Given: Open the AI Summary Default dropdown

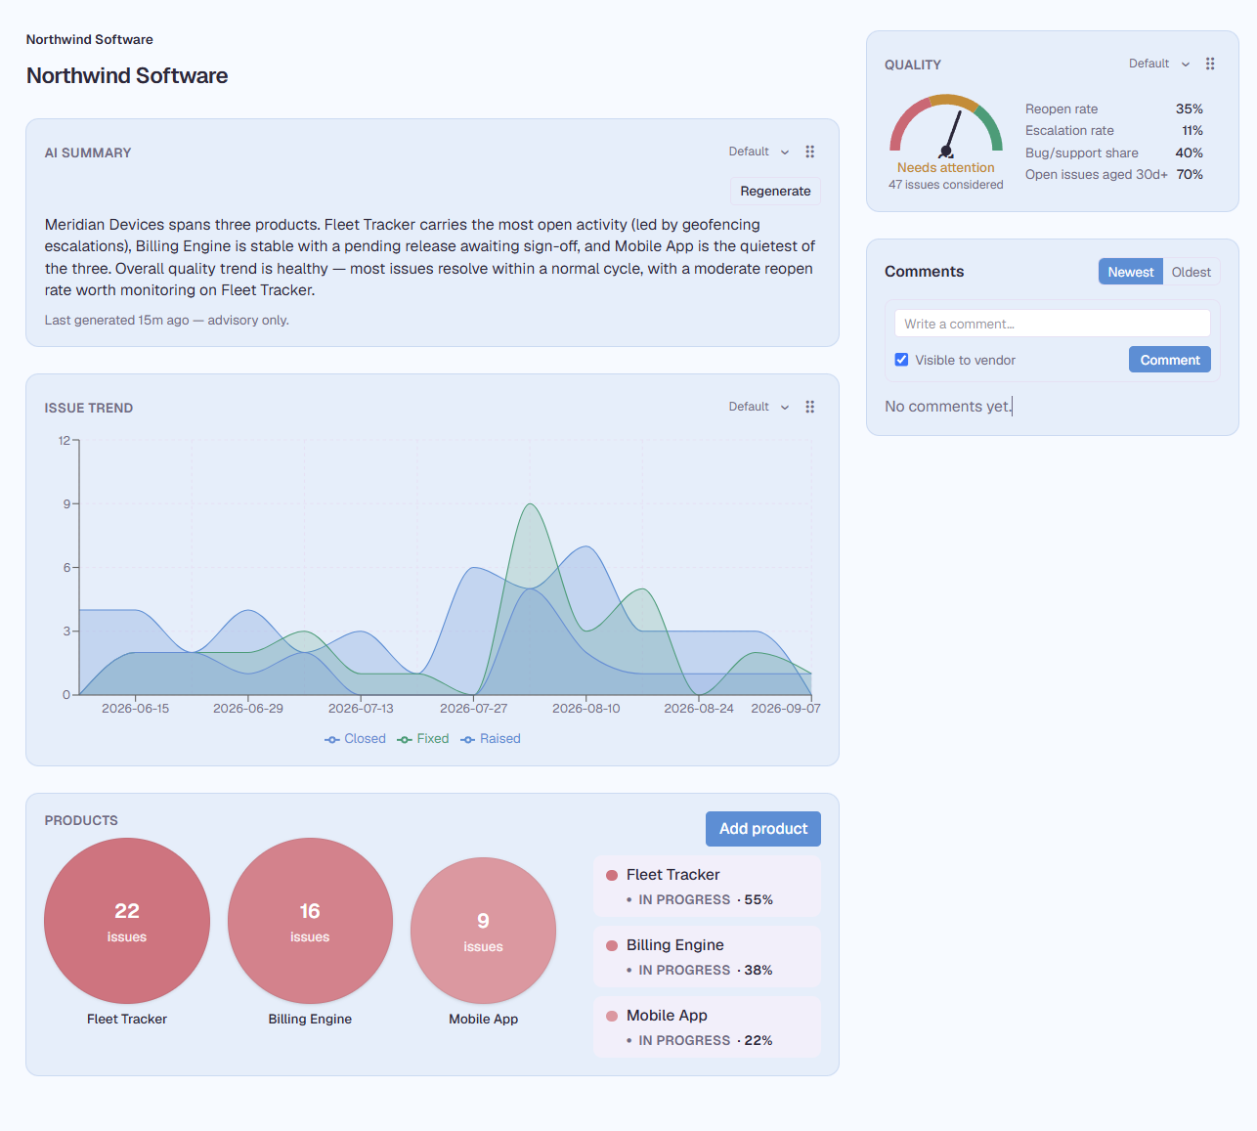Looking at the screenshot, I should coord(759,152).
